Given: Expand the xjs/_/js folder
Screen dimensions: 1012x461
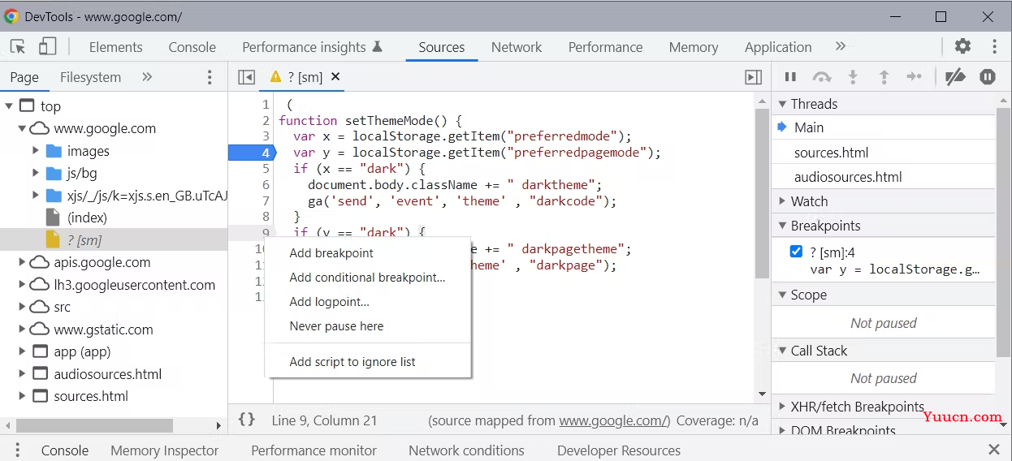Looking at the screenshot, I should 36,195.
